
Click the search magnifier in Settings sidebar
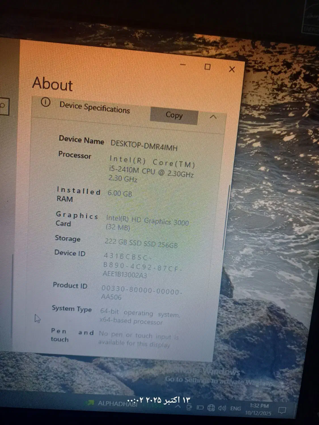point(3,106)
